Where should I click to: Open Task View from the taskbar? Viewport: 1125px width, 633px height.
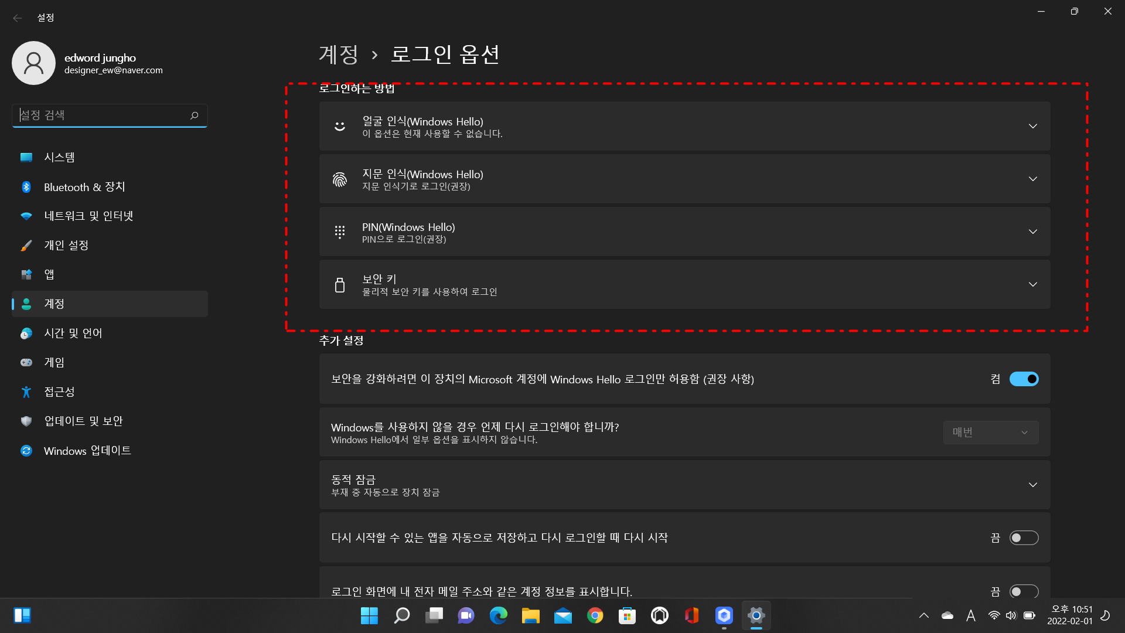(x=434, y=615)
